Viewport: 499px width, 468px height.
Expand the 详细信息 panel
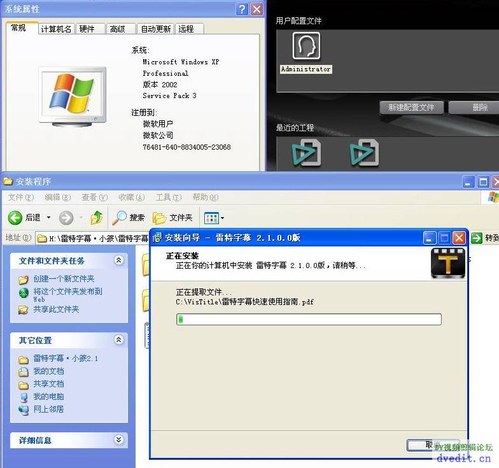(118, 440)
